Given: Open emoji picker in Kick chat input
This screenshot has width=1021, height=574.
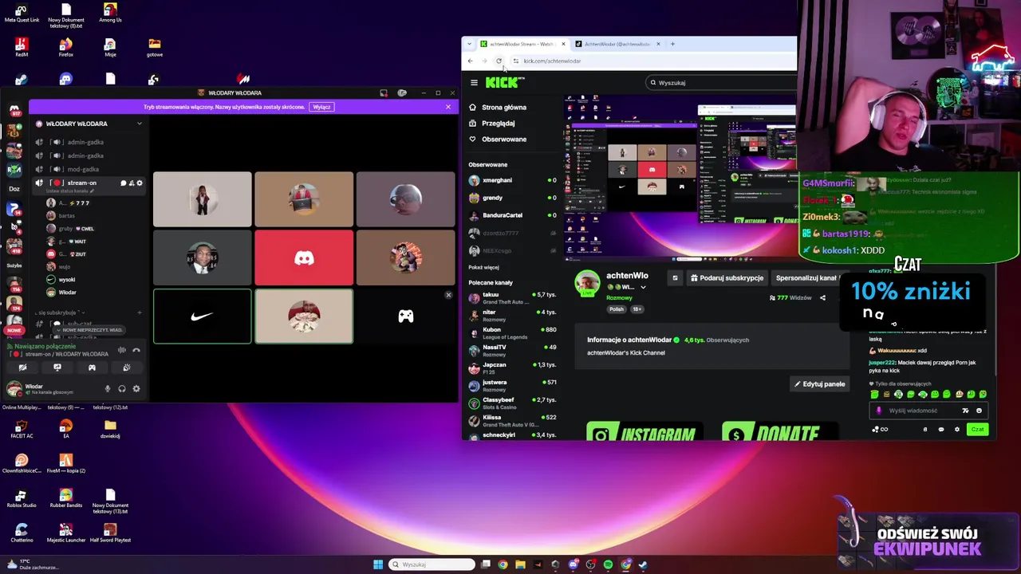Looking at the screenshot, I should coord(979,411).
